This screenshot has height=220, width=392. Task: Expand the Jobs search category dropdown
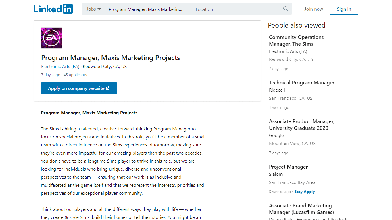click(x=94, y=9)
